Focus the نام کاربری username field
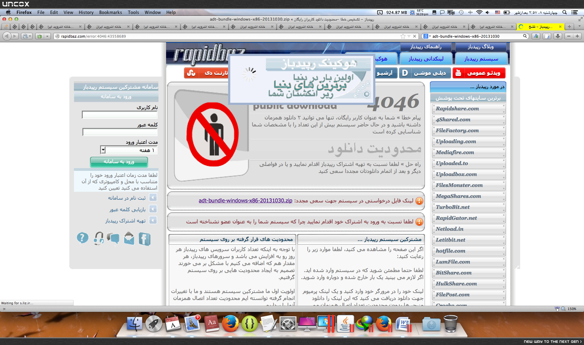Screen dimensions: 584x345 click(x=120, y=115)
